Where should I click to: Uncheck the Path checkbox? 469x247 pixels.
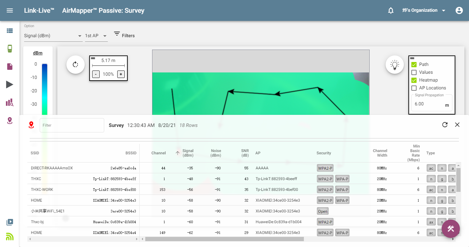point(414,65)
